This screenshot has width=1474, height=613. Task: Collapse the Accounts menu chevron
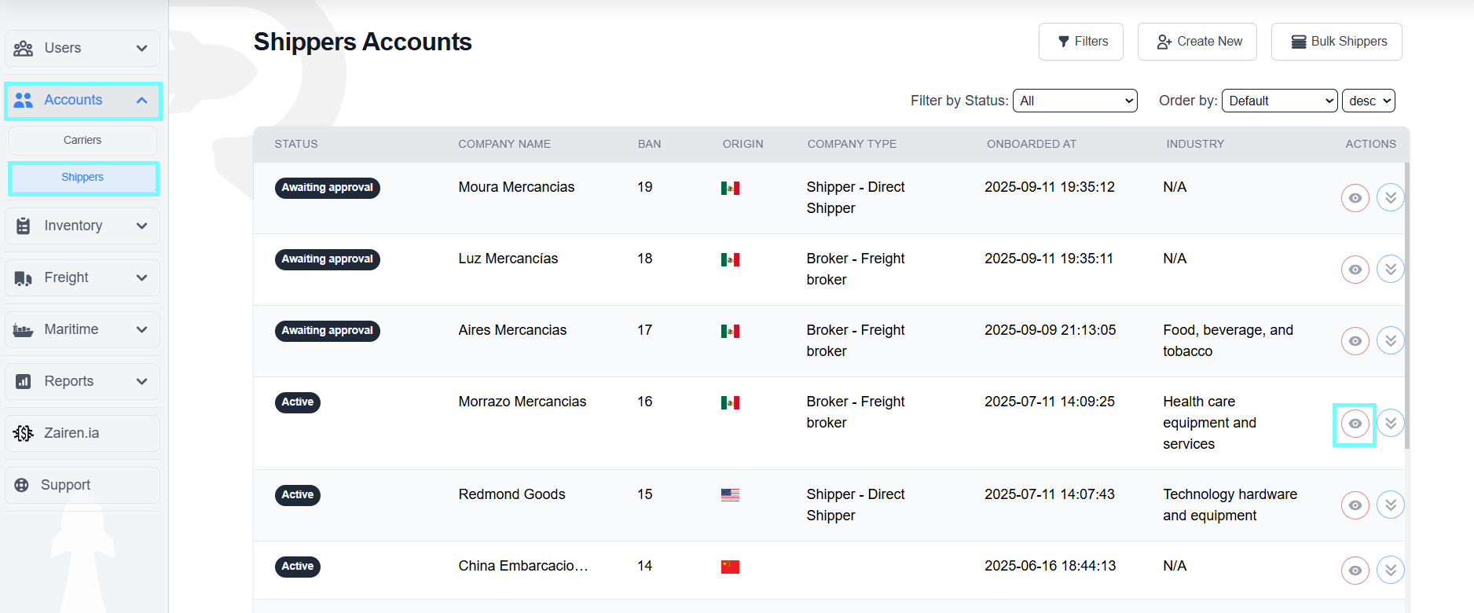click(x=142, y=101)
